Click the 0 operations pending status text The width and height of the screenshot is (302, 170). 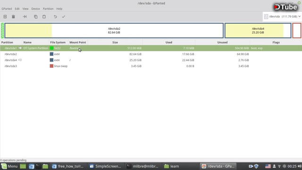(x=13, y=160)
